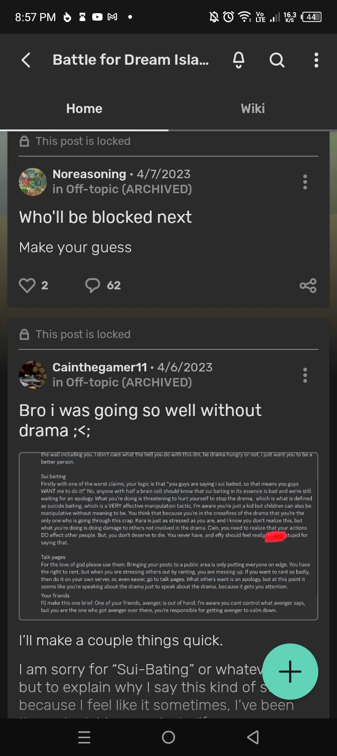Open the attached screenshot image in post
Image resolution: width=337 pixels, height=756 pixels.
tap(168, 536)
